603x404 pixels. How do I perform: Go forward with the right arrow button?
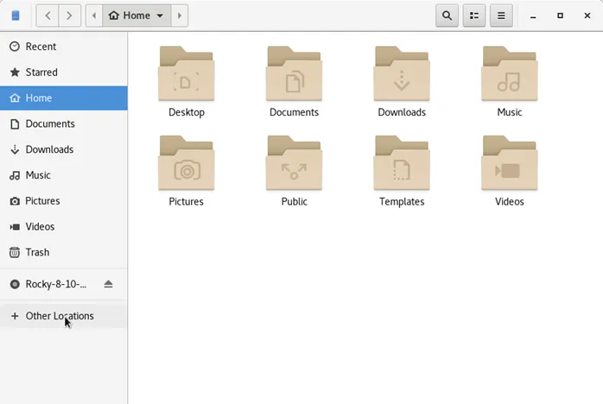[x=70, y=16]
